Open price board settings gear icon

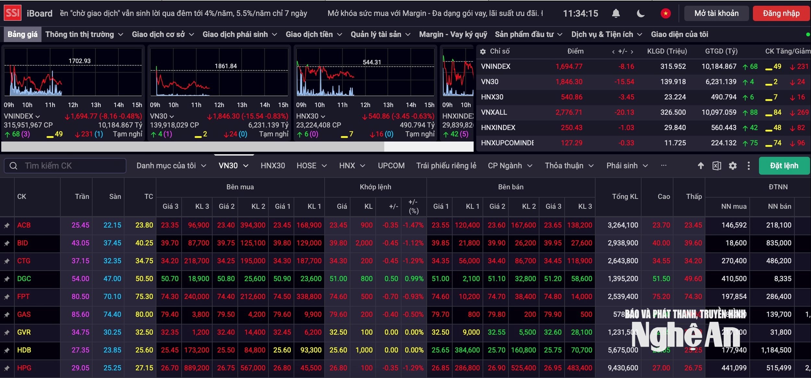tap(733, 166)
